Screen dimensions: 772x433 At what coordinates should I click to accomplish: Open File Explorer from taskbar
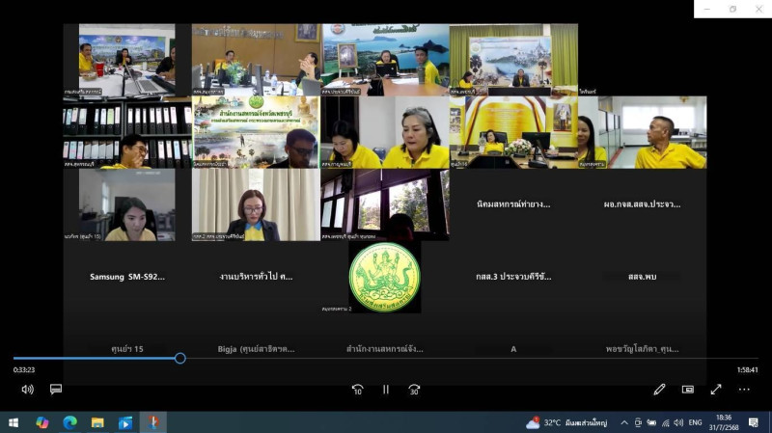click(97, 422)
